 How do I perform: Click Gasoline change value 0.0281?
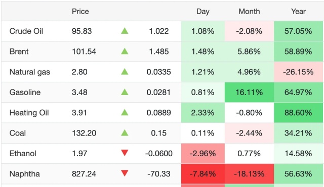[158, 92]
